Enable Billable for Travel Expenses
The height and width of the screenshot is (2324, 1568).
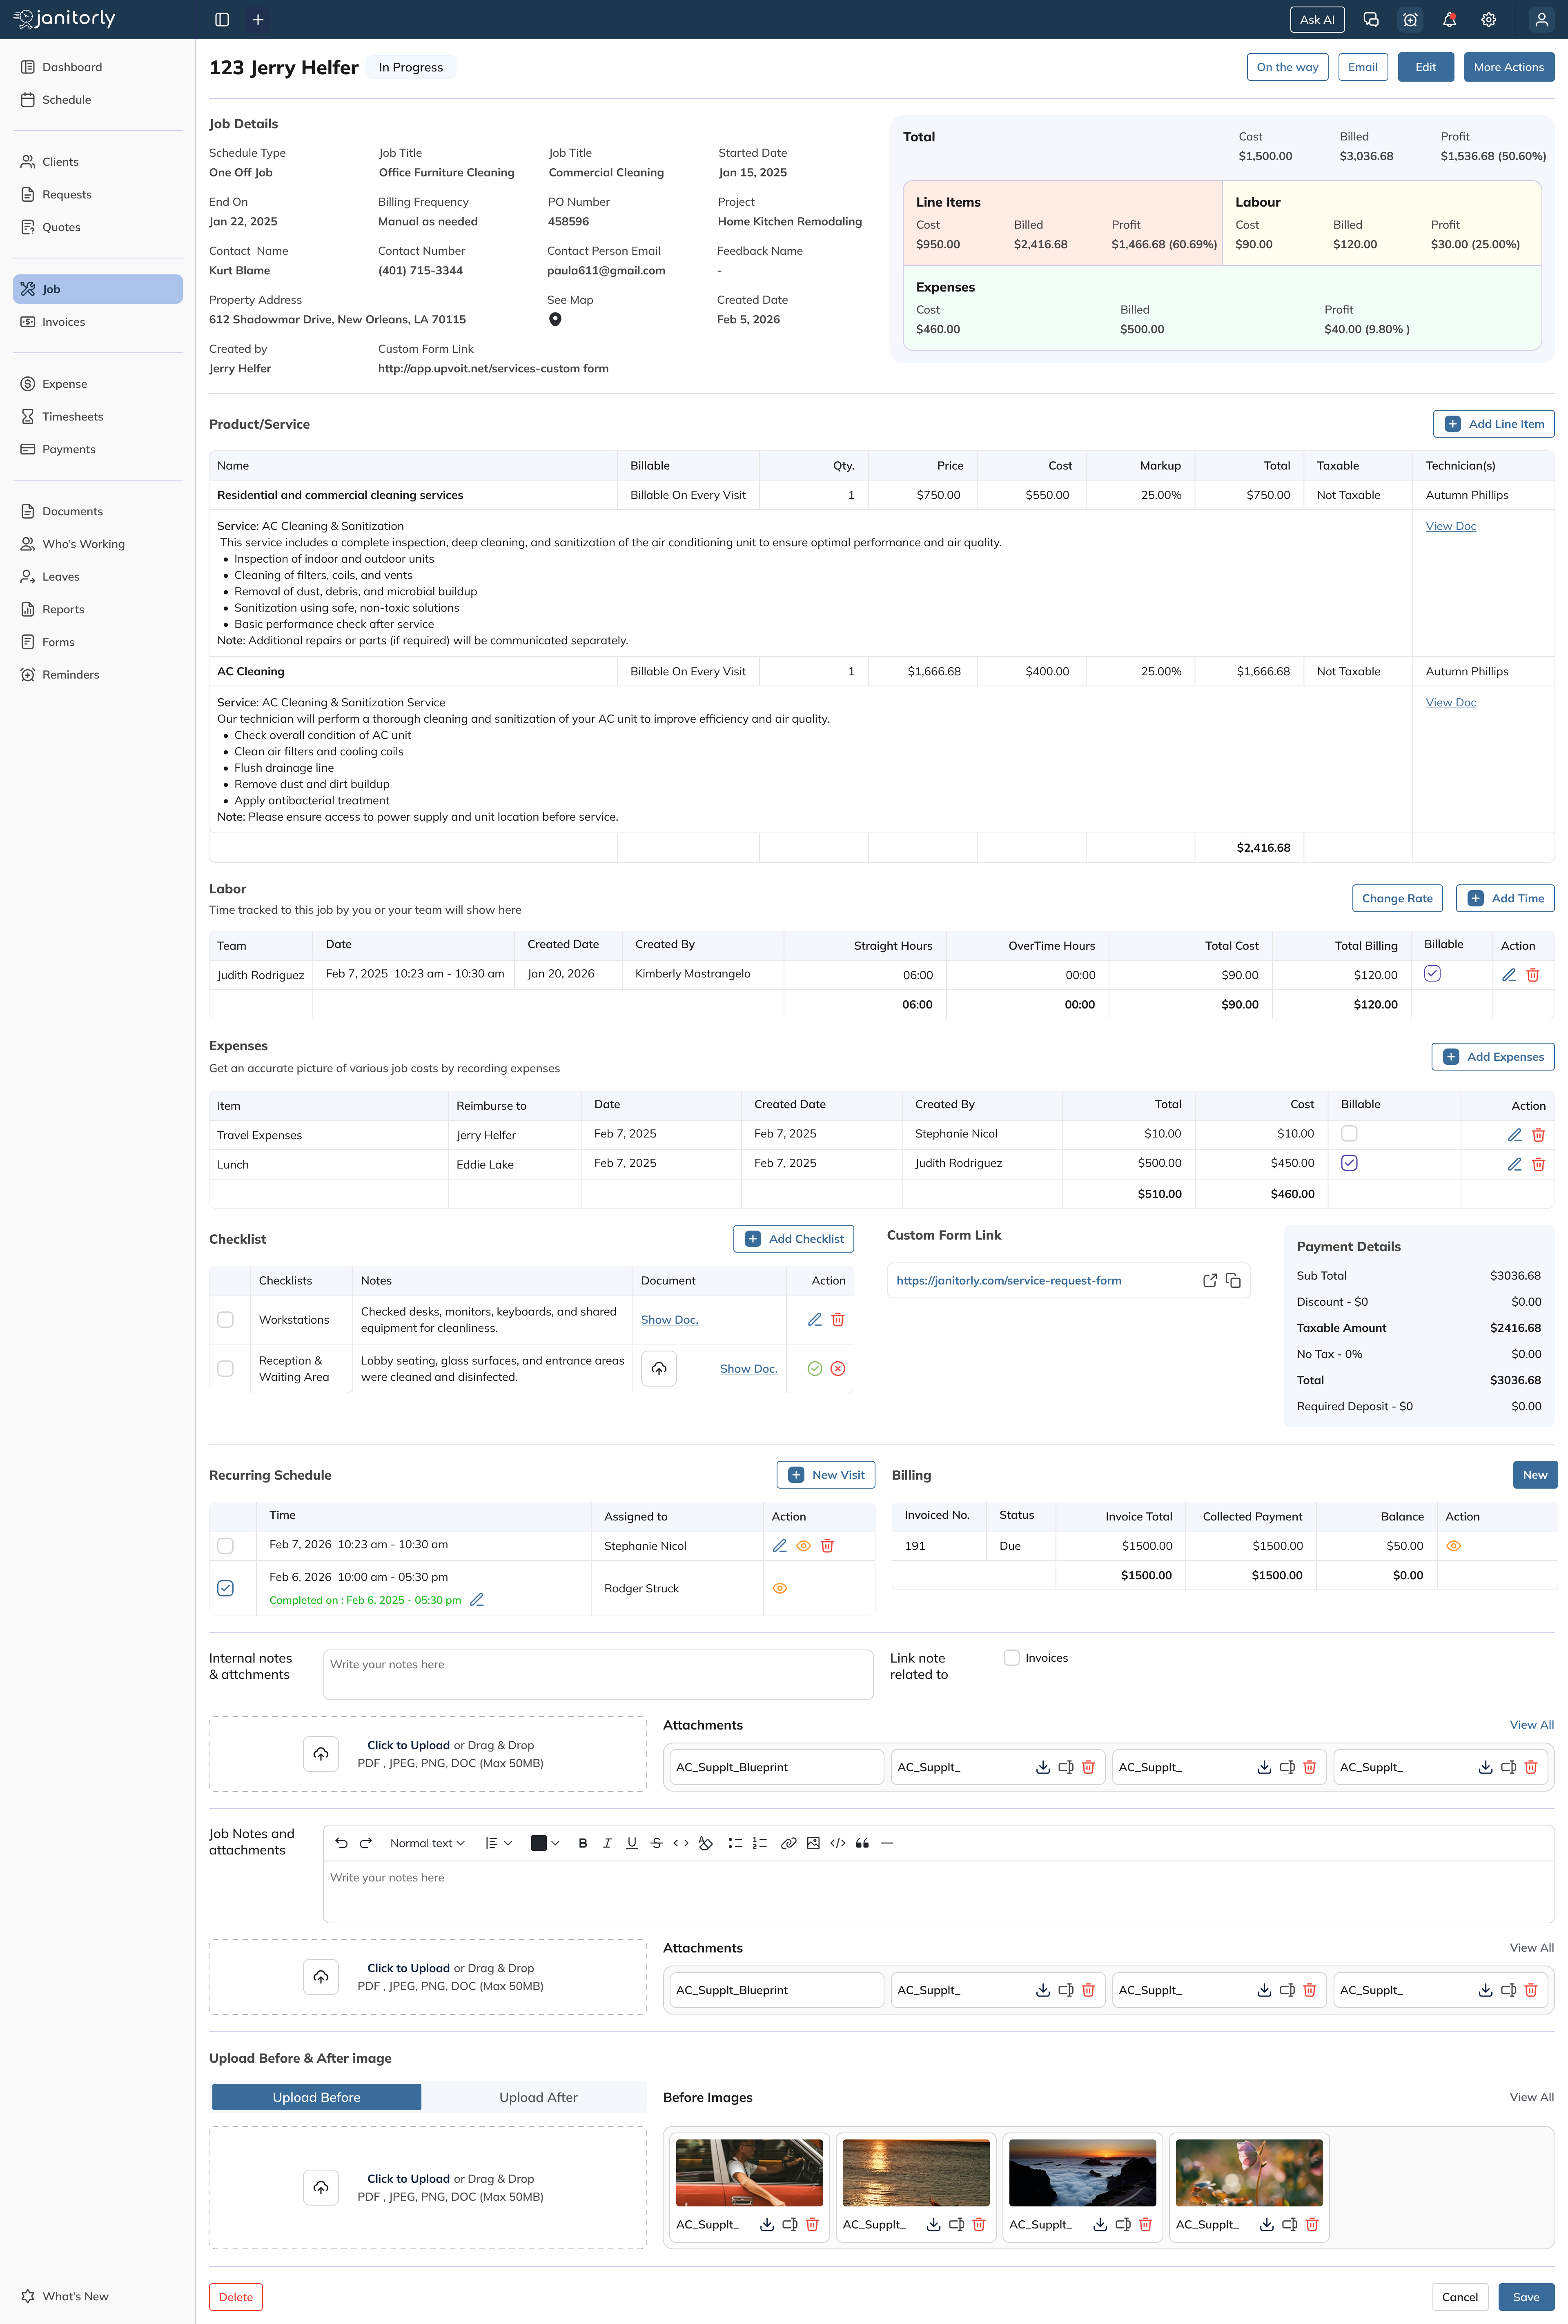(1349, 1134)
